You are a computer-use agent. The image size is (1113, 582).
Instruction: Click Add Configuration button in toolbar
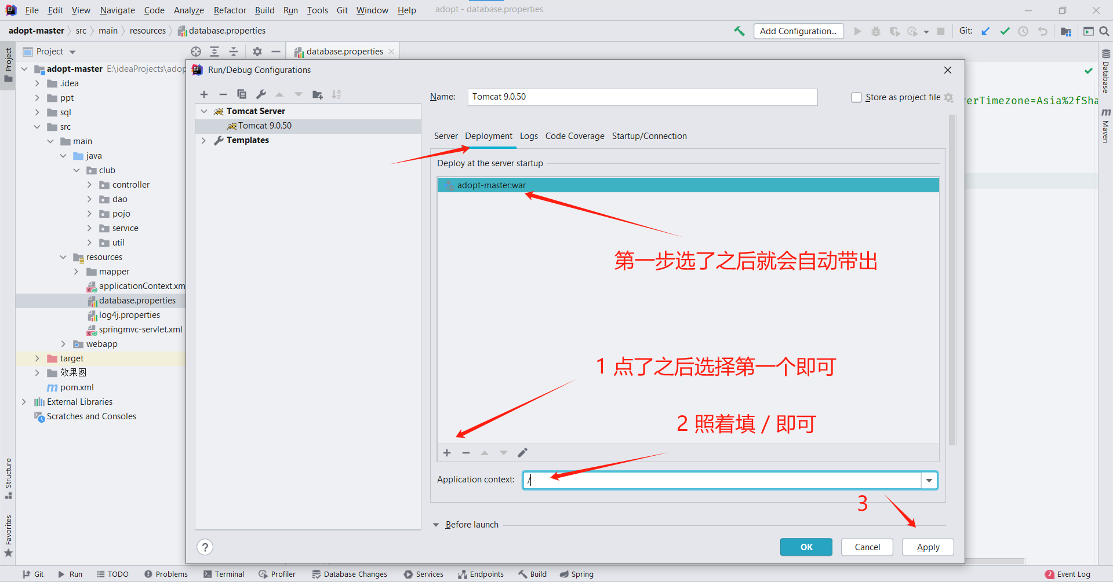click(798, 31)
